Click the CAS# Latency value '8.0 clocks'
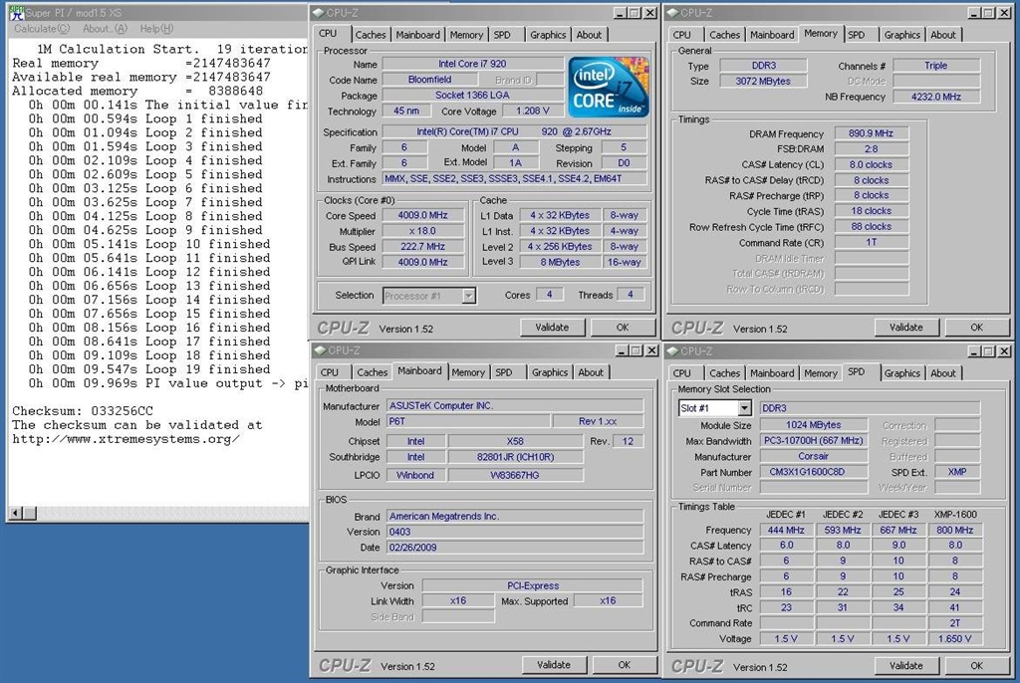1020x683 pixels. click(871, 164)
